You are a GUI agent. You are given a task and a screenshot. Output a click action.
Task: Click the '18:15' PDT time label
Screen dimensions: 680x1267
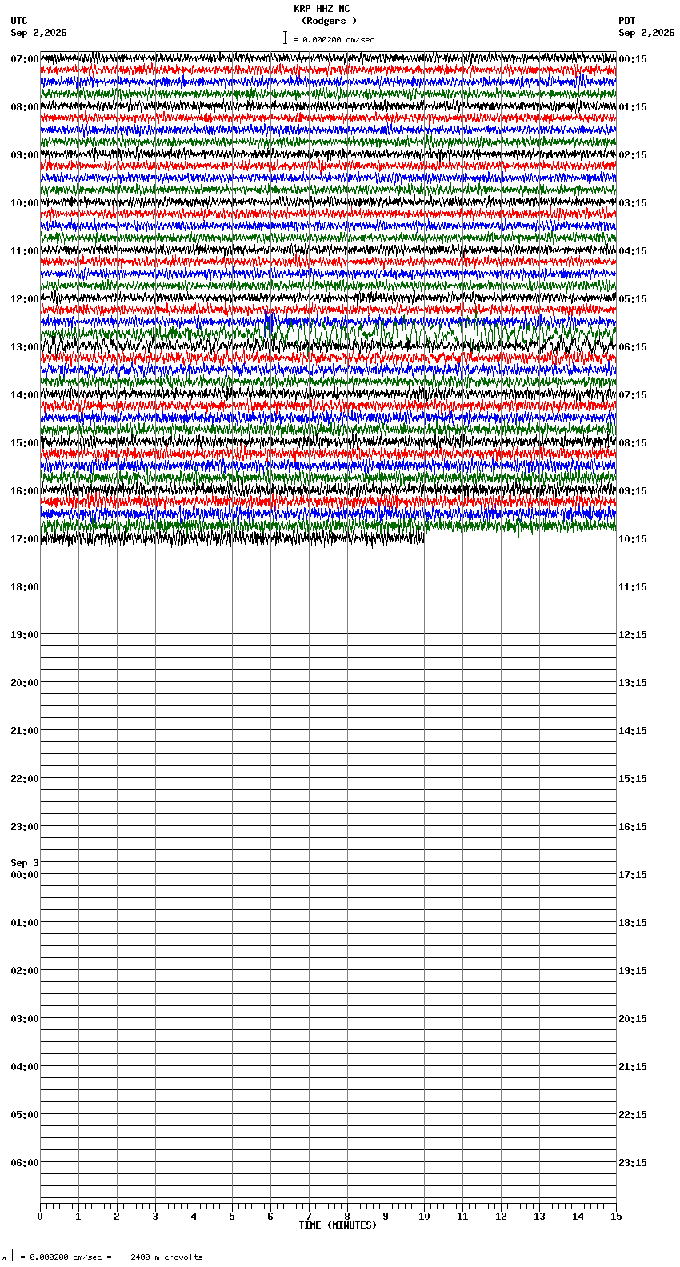[x=633, y=923]
